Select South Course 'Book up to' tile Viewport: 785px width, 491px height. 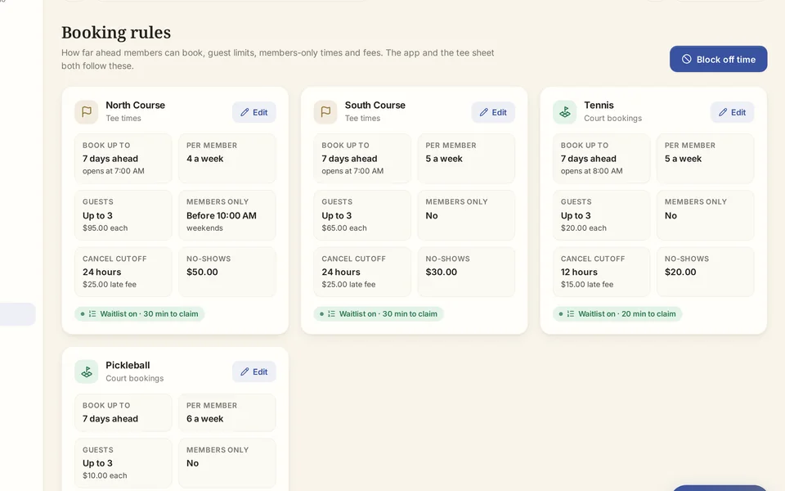click(x=362, y=158)
